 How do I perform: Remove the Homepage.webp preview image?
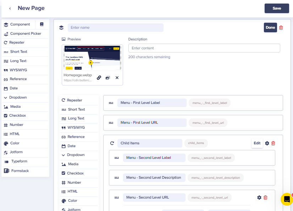pyautogui.click(x=117, y=78)
